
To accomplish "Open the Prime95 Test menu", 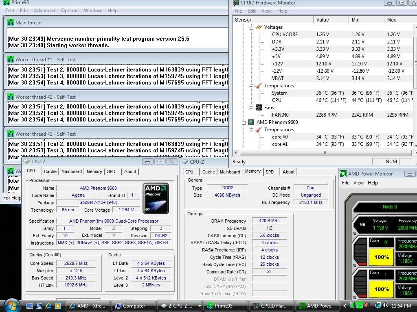I will pos(10,11).
